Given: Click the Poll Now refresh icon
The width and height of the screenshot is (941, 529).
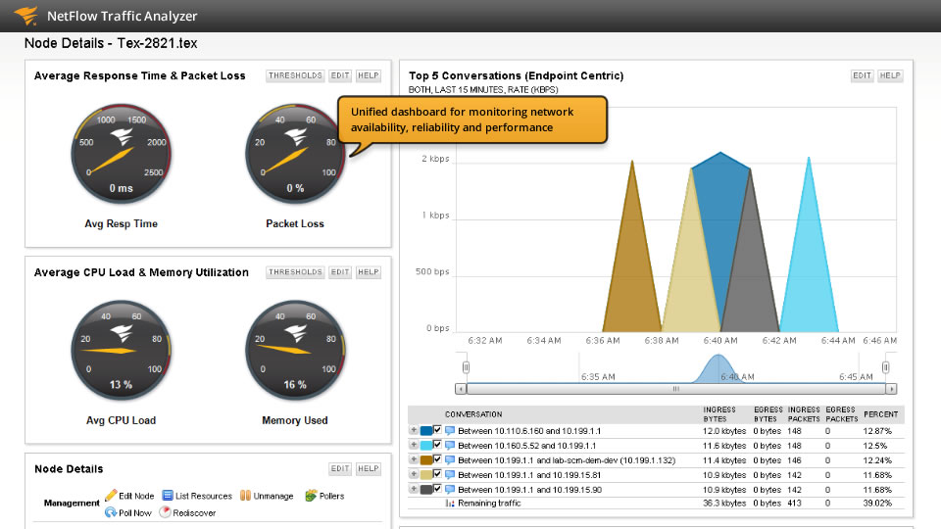Looking at the screenshot, I should [x=111, y=512].
